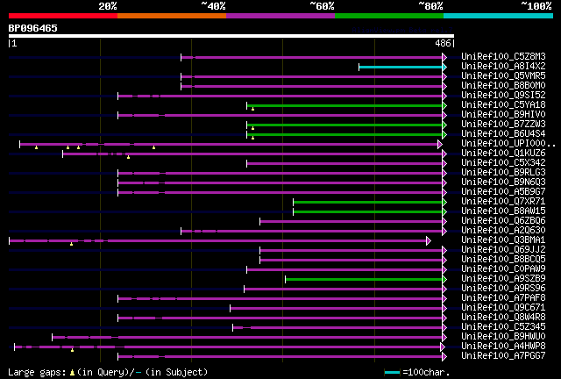Click the orange ~40% identity legend bar

[172, 16]
